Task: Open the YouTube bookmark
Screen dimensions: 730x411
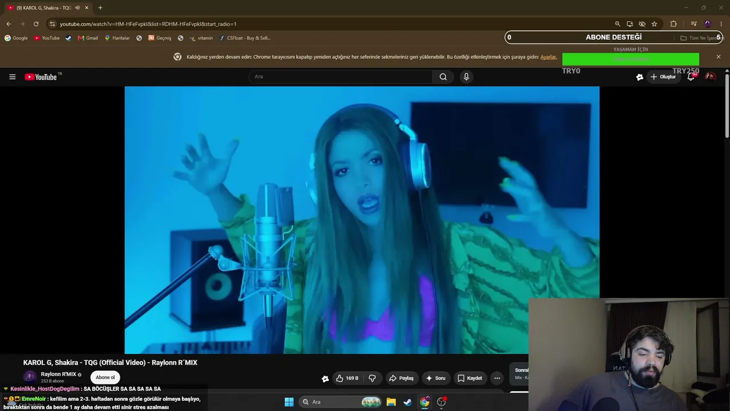Action: click(x=47, y=38)
